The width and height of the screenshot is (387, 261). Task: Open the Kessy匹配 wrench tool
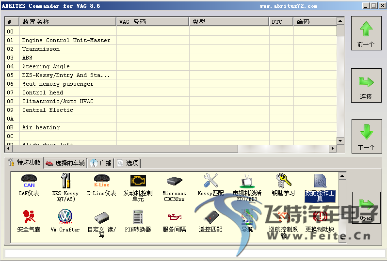coord(210,185)
